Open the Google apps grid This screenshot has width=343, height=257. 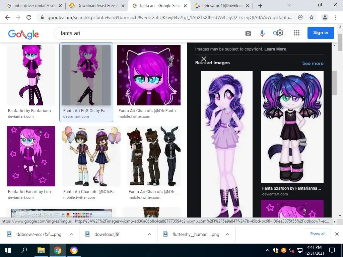click(297, 33)
